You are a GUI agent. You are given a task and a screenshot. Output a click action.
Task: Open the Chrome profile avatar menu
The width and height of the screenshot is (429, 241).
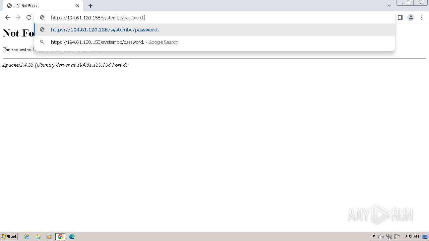coord(411,17)
